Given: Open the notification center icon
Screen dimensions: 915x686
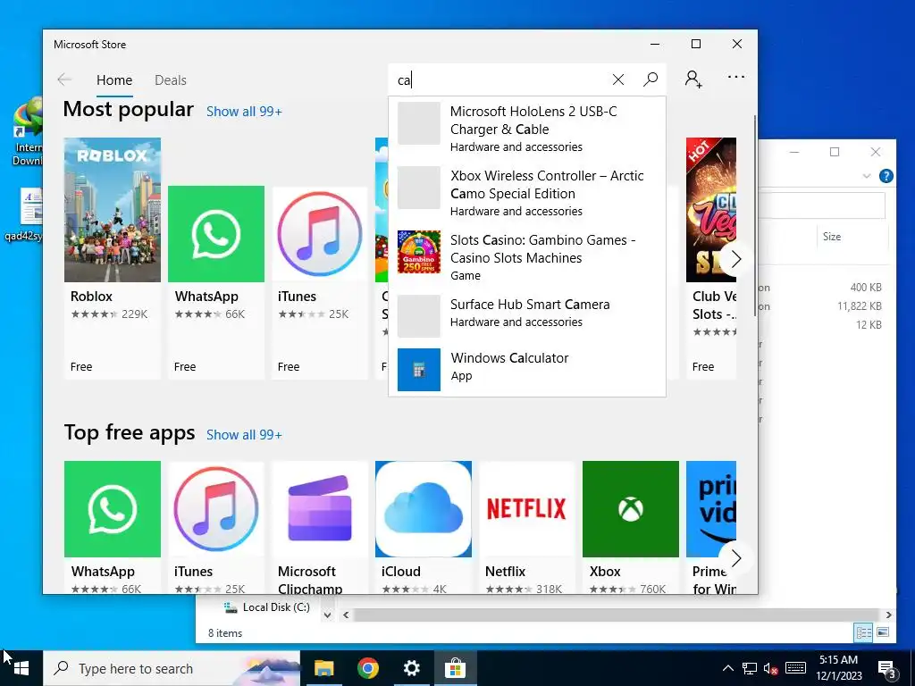Looking at the screenshot, I should (x=886, y=668).
